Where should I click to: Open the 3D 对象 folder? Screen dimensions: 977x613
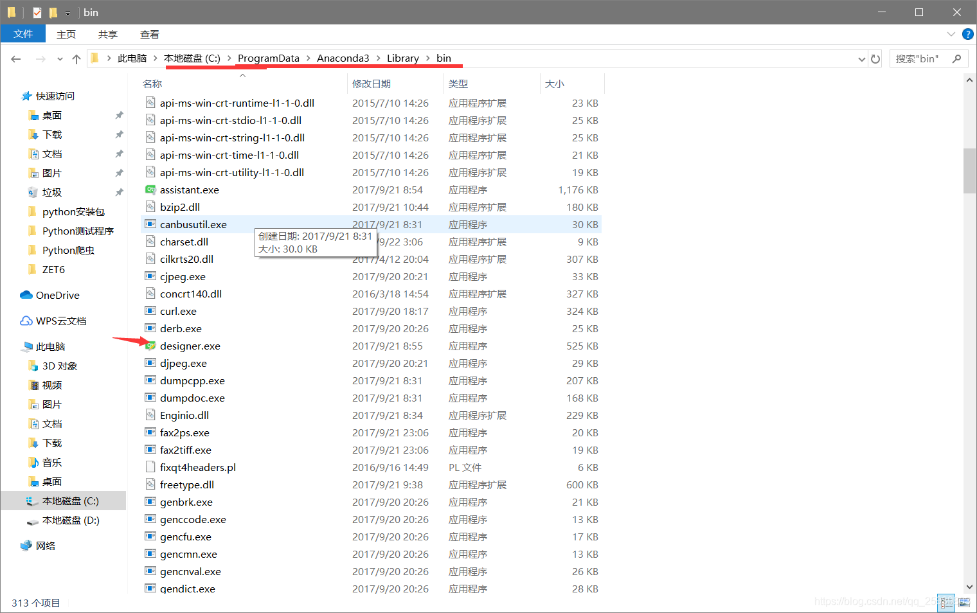tap(59, 366)
